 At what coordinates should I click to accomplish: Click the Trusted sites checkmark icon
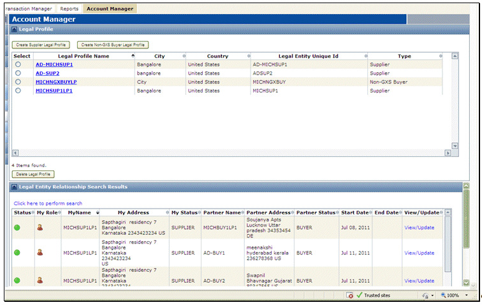tap(360, 295)
